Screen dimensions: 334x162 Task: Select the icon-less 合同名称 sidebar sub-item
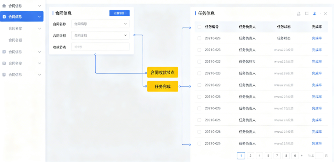[15, 29]
